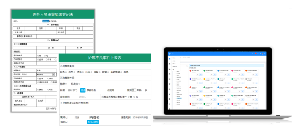Click the app logo in the blue header
This screenshot has width=304, height=137.
pyautogui.click(x=169, y=54)
